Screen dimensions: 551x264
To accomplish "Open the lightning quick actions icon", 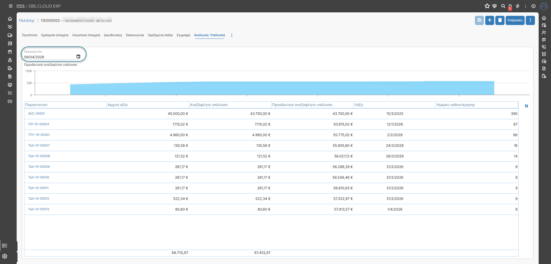I will 518,6.
